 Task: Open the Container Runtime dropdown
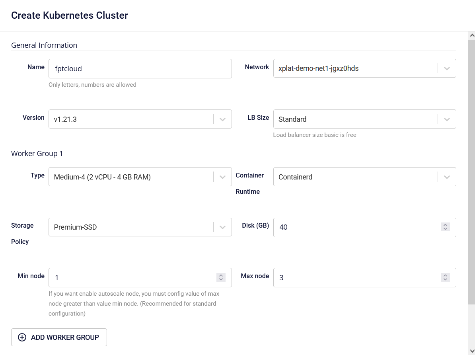tap(447, 177)
